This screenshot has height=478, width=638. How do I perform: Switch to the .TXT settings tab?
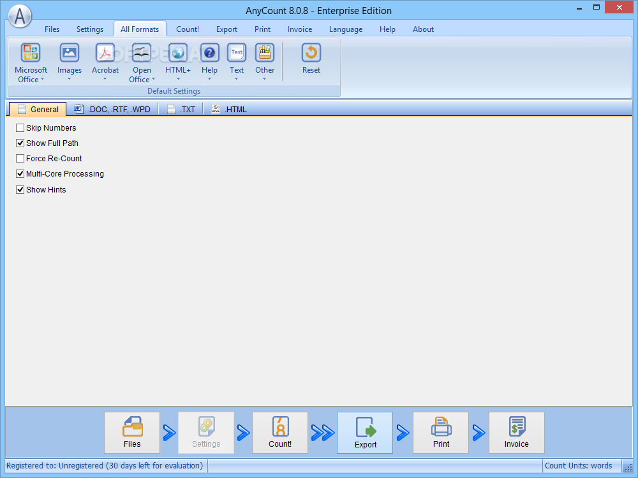[x=181, y=110]
